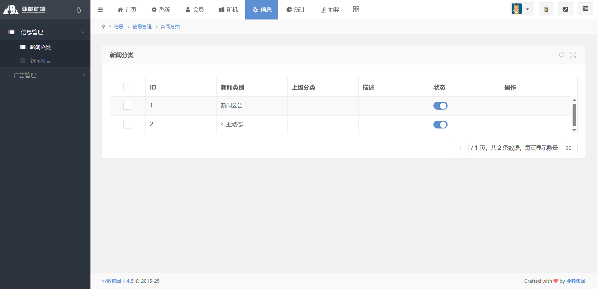Click the trash can icon in header
This screenshot has height=289, width=598.
coord(546,9)
